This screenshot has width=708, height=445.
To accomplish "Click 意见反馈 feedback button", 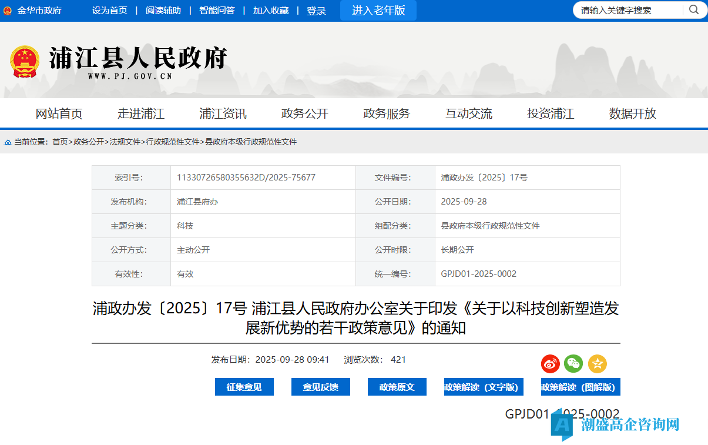I will [x=320, y=387].
